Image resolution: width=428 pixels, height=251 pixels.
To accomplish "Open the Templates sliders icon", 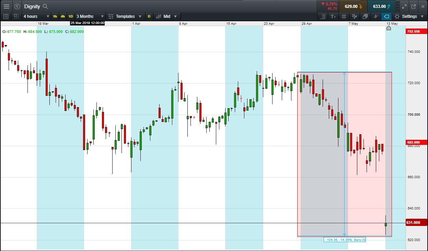I will [x=111, y=16].
